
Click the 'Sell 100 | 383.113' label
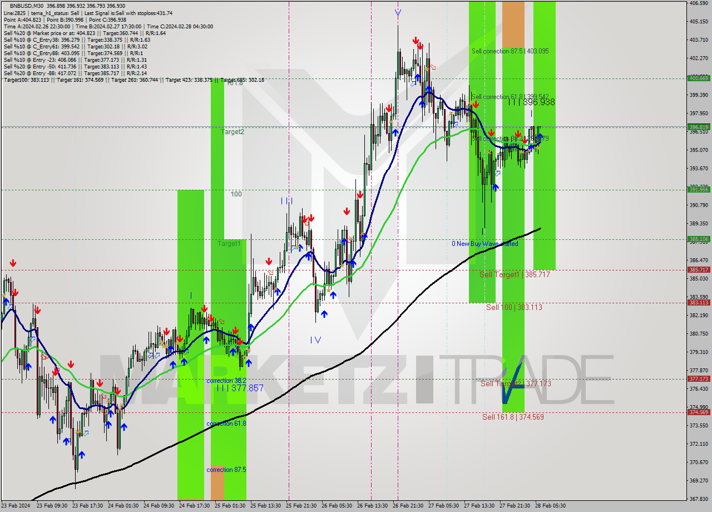tap(514, 307)
